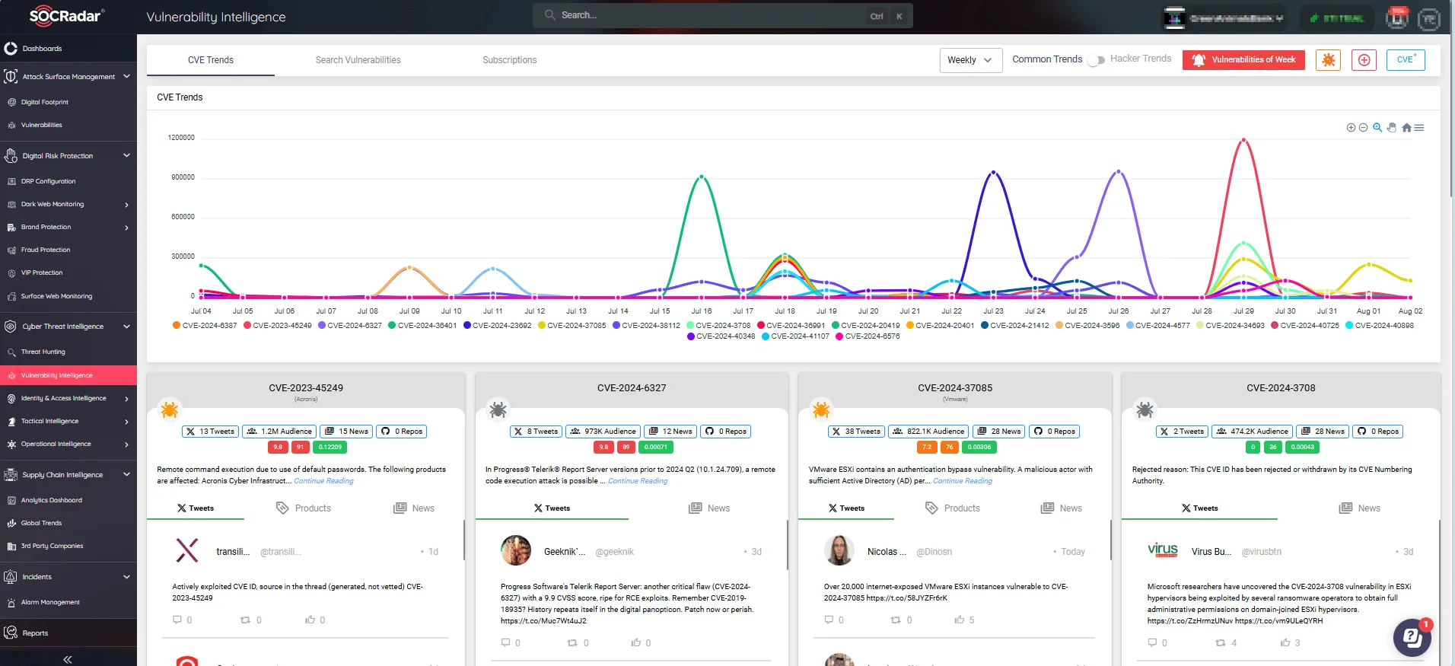Click the CVE-2024-36401 chart peak marker
Image resolution: width=1455 pixels, height=666 pixels.
[702, 177]
